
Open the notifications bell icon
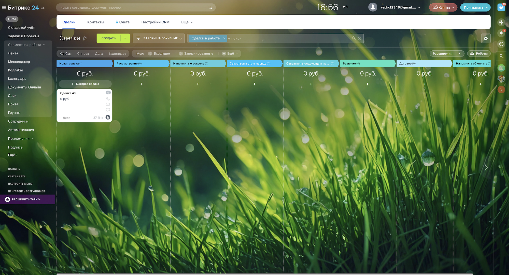click(x=501, y=33)
